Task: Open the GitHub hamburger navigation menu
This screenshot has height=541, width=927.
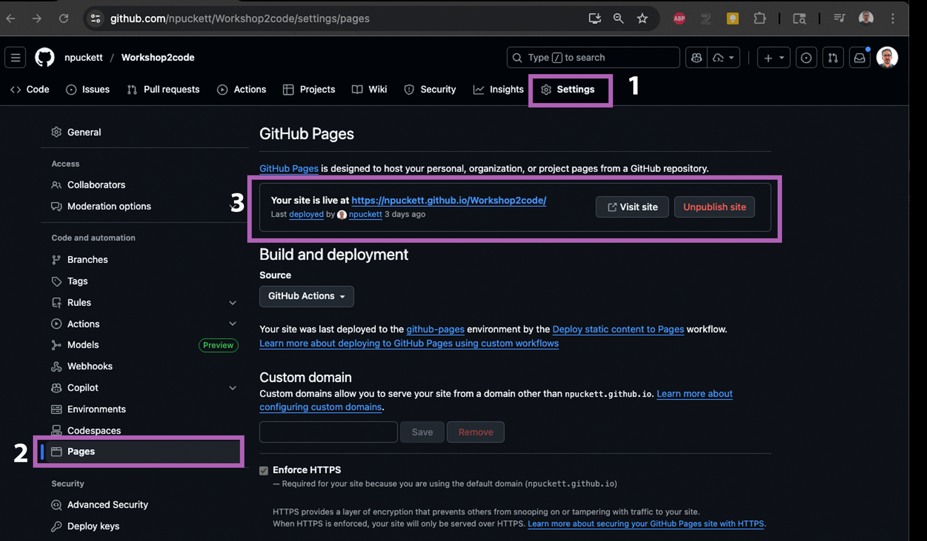Action: pos(16,57)
